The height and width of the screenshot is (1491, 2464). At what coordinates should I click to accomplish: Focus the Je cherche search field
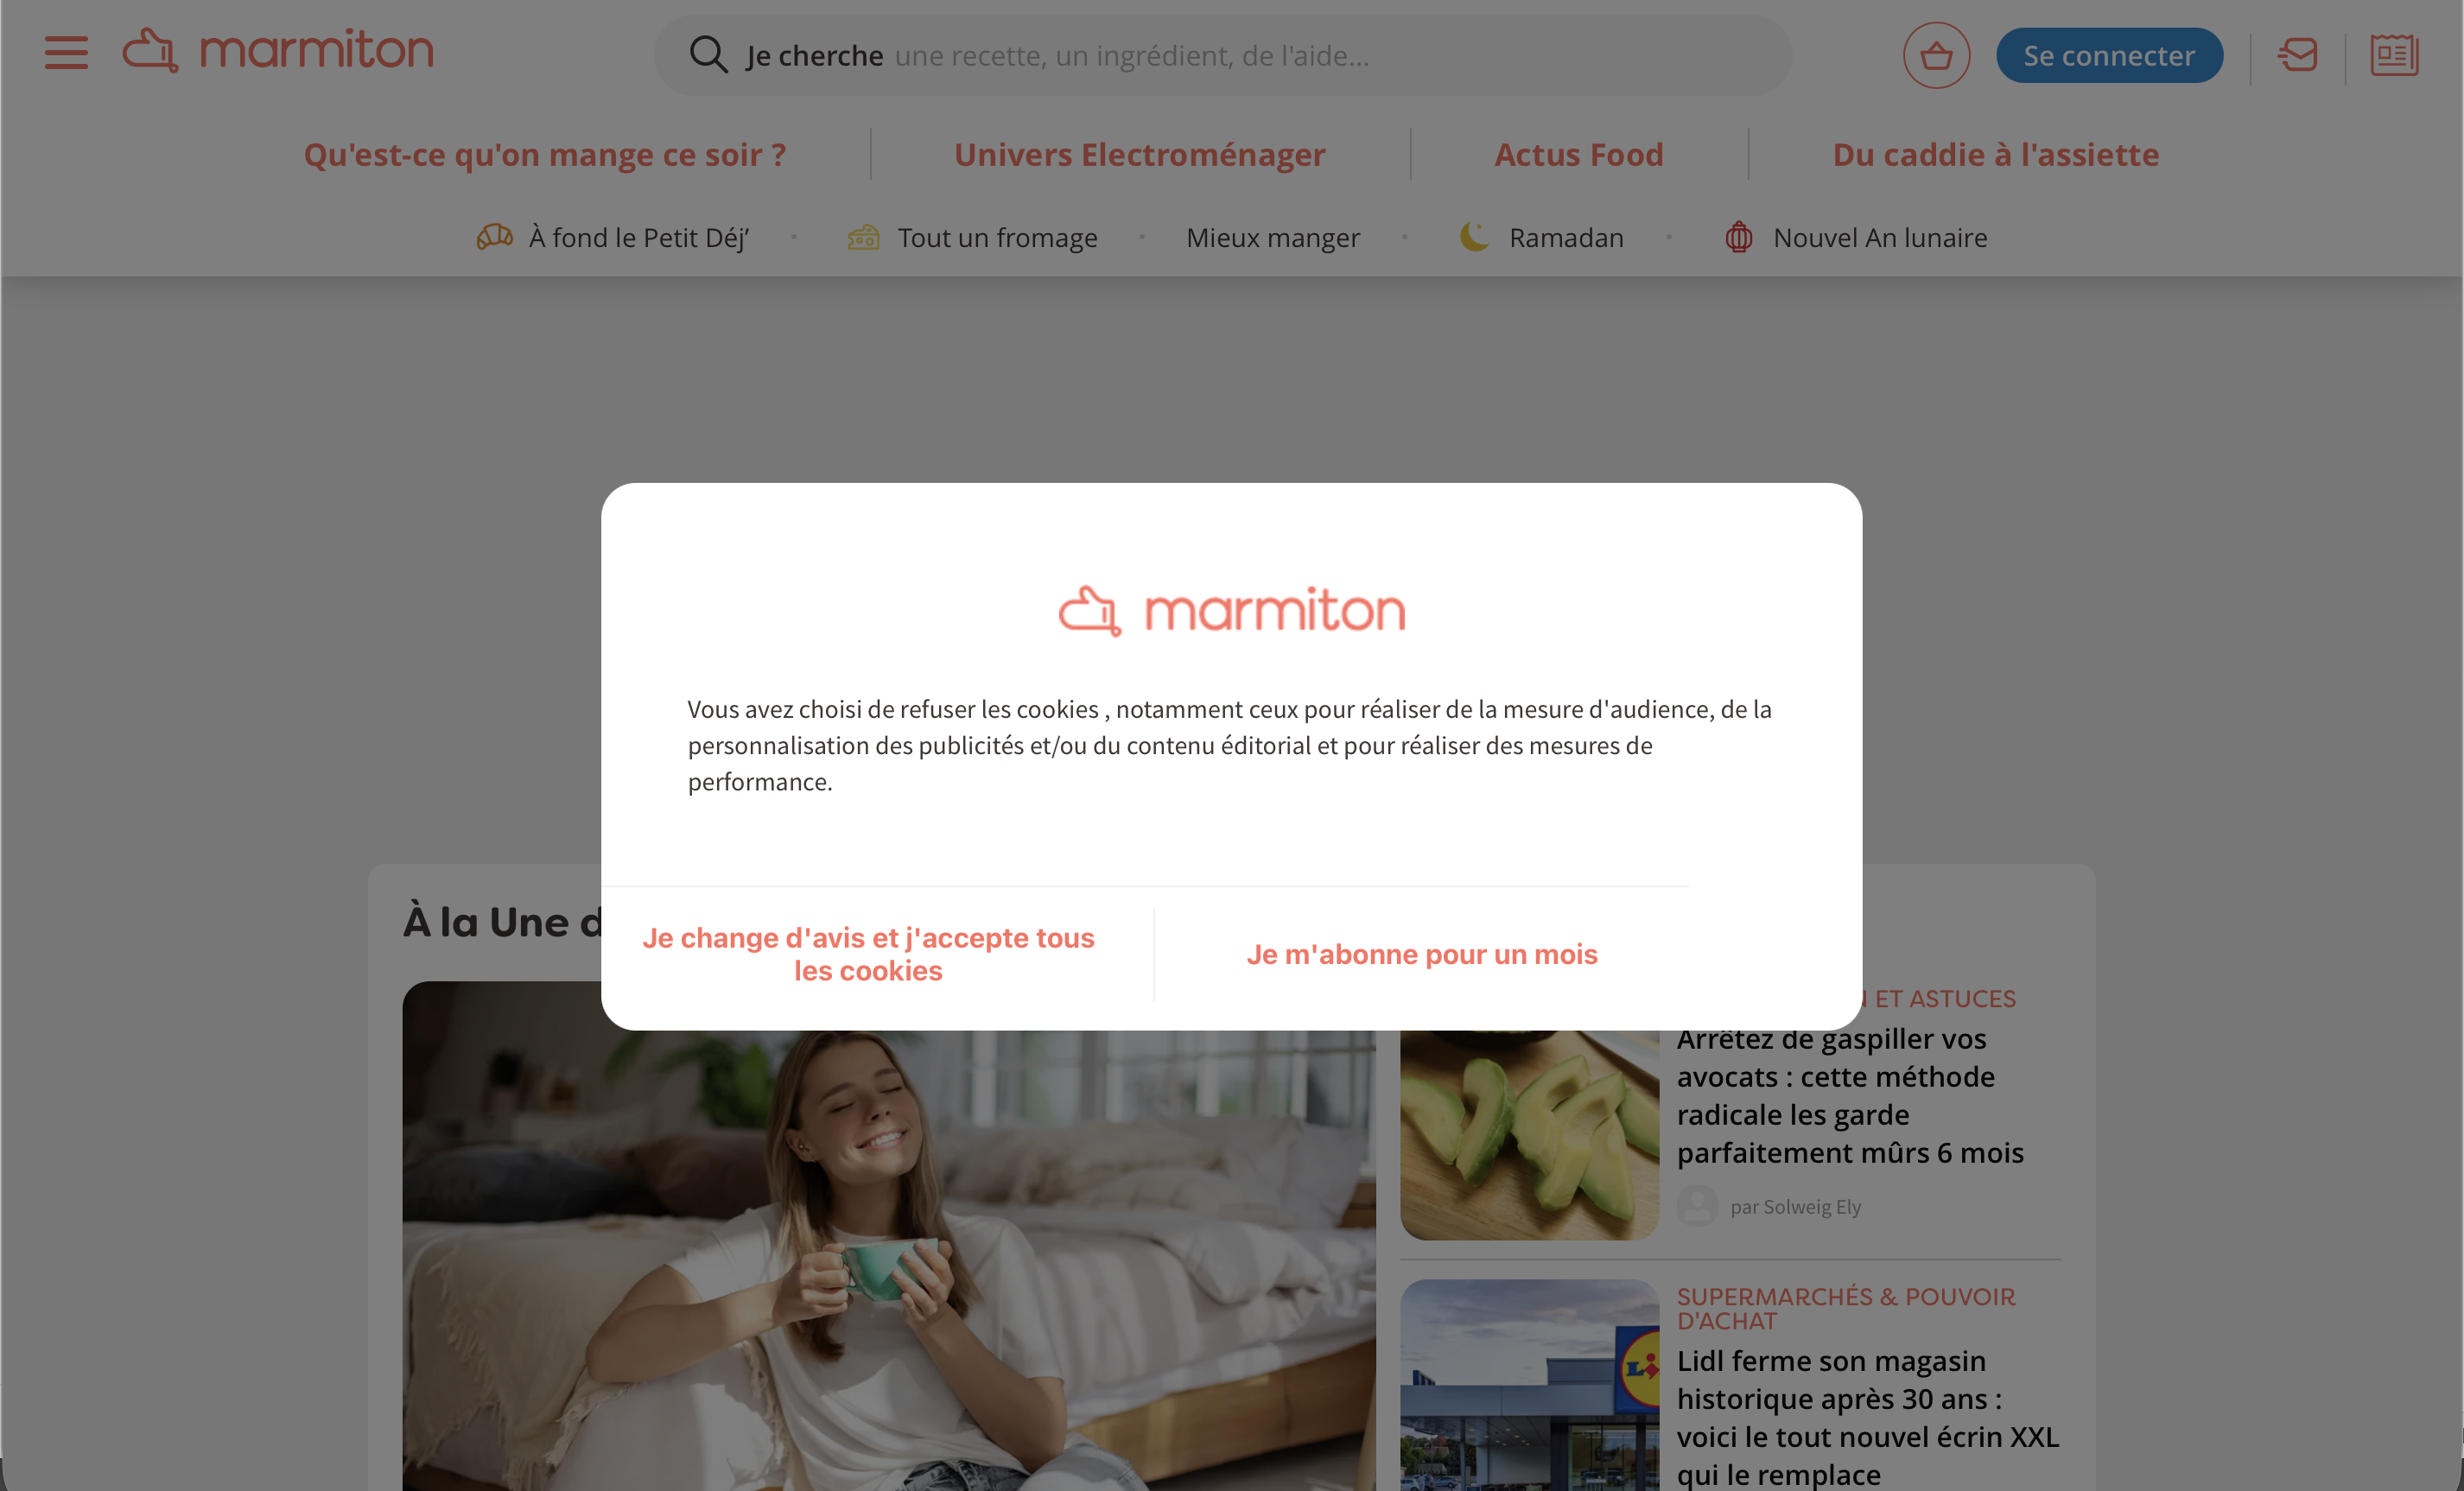(x=1222, y=55)
